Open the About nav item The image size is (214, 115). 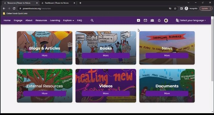pos(29,20)
